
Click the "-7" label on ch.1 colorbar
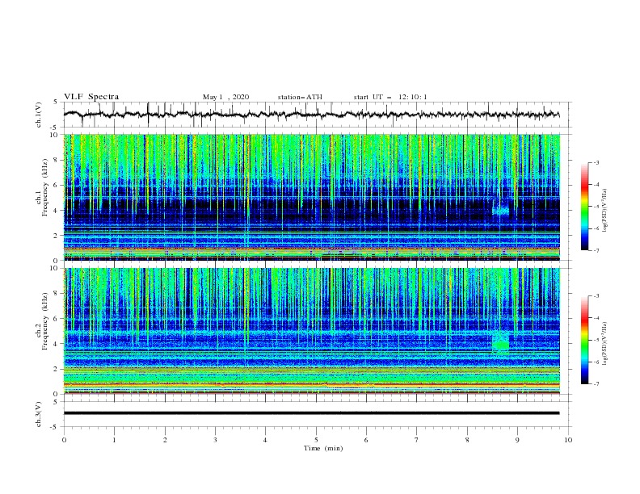point(596,250)
